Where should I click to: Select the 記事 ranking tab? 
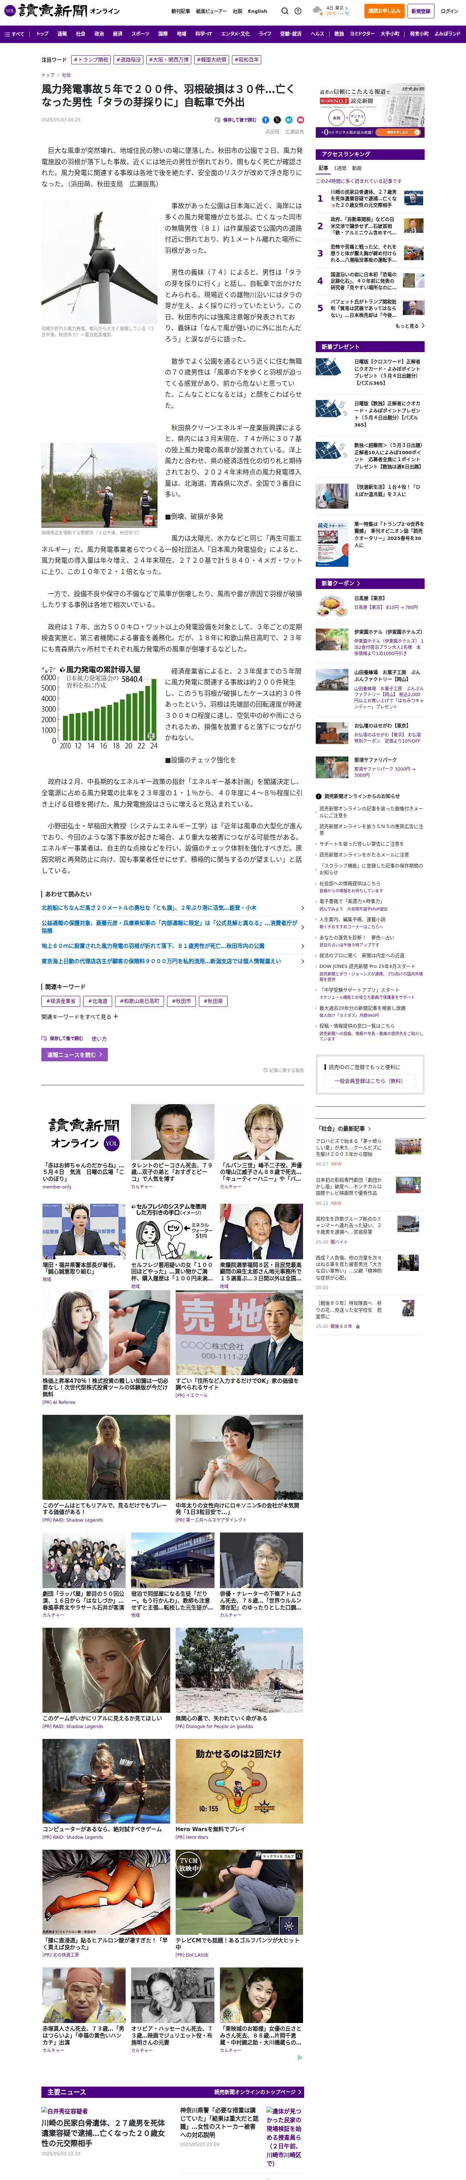(x=323, y=169)
